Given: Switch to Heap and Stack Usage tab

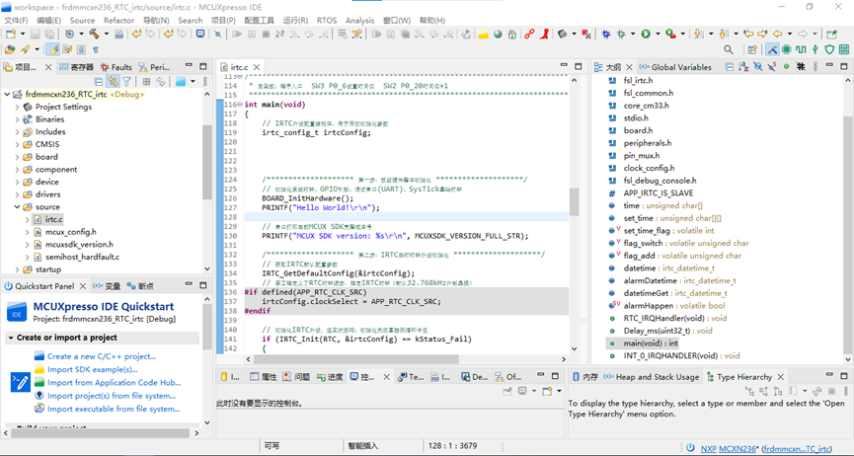Looking at the screenshot, I should coord(652,377).
